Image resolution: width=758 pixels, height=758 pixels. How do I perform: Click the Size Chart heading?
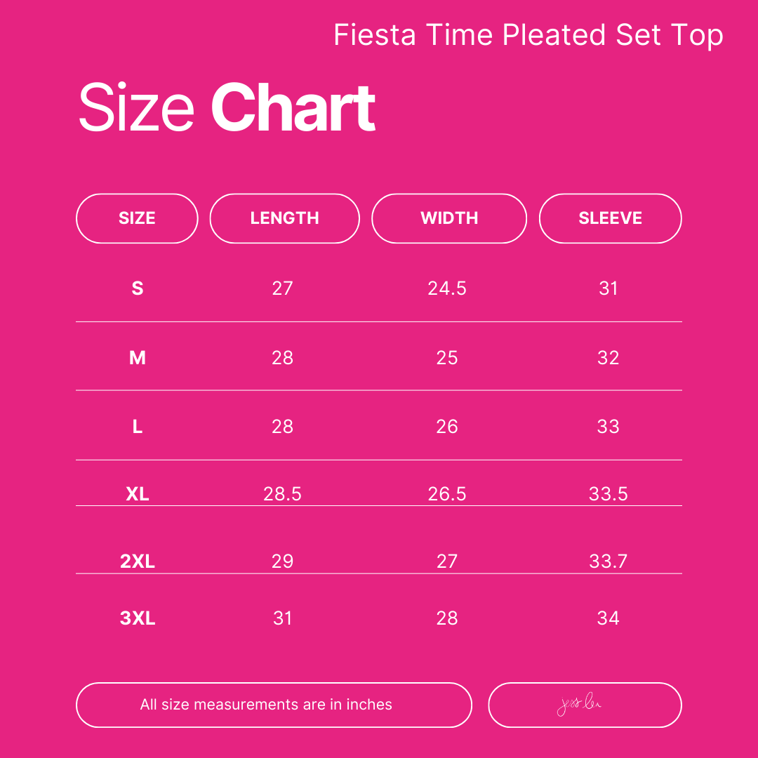tap(227, 107)
